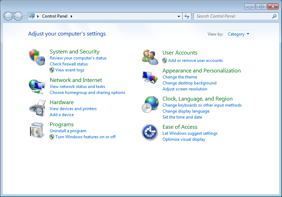This screenshot has height=197, width=282.
Task: Open the recent pages dropdown next to Forward
Action: tap(25, 17)
